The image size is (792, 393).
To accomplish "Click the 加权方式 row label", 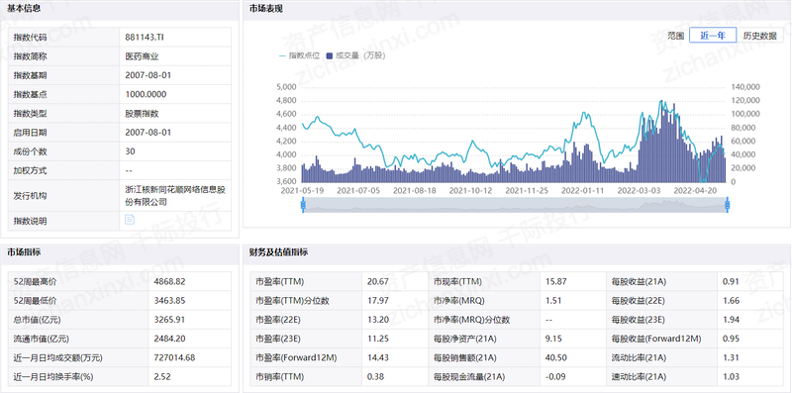I will pyautogui.click(x=31, y=170).
